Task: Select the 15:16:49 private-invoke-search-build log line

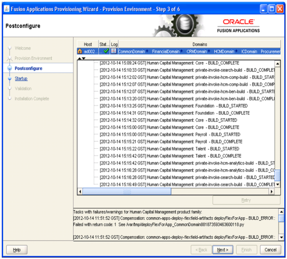Action: [x=187, y=185]
